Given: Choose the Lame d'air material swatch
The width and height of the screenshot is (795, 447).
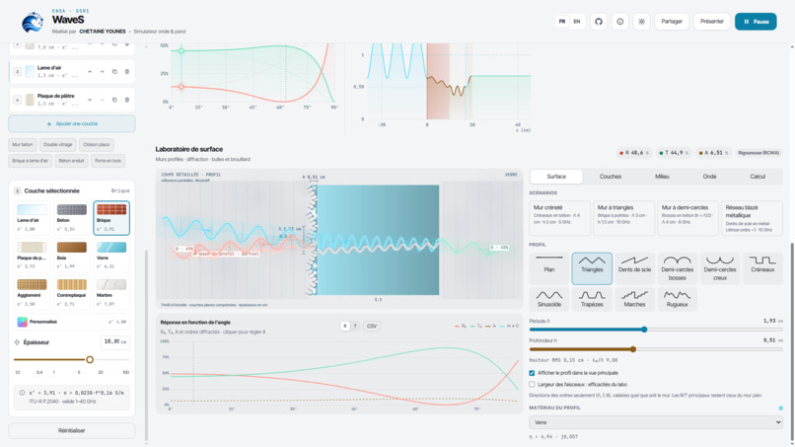Looking at the screenshot, I should [x=32, y=218].
